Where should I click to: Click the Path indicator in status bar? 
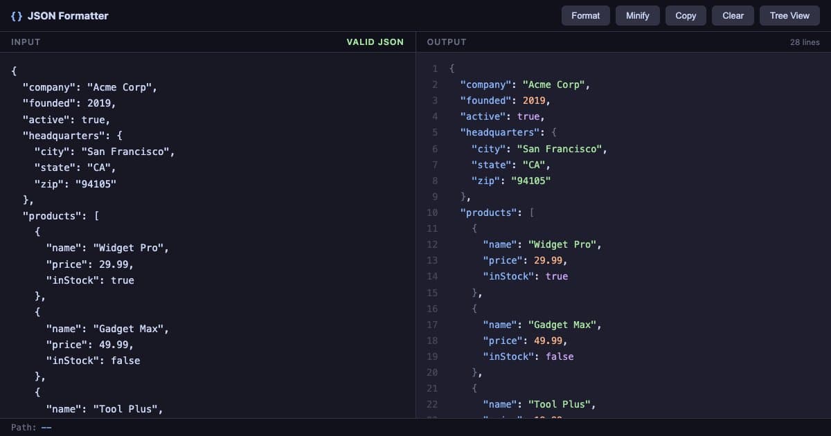coord(31,427)
